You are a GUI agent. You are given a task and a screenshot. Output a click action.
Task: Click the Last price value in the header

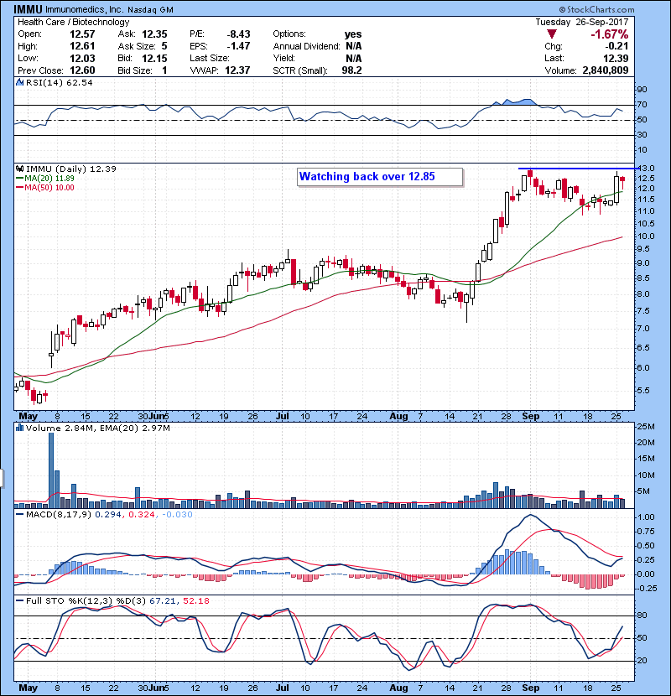[x=616, y=58]
